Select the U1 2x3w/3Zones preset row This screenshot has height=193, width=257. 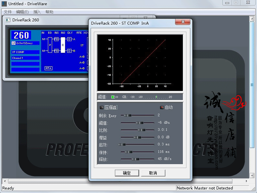tap(25, 43)
